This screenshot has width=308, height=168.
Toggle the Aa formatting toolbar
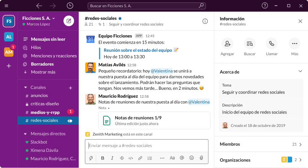point(172,158)
